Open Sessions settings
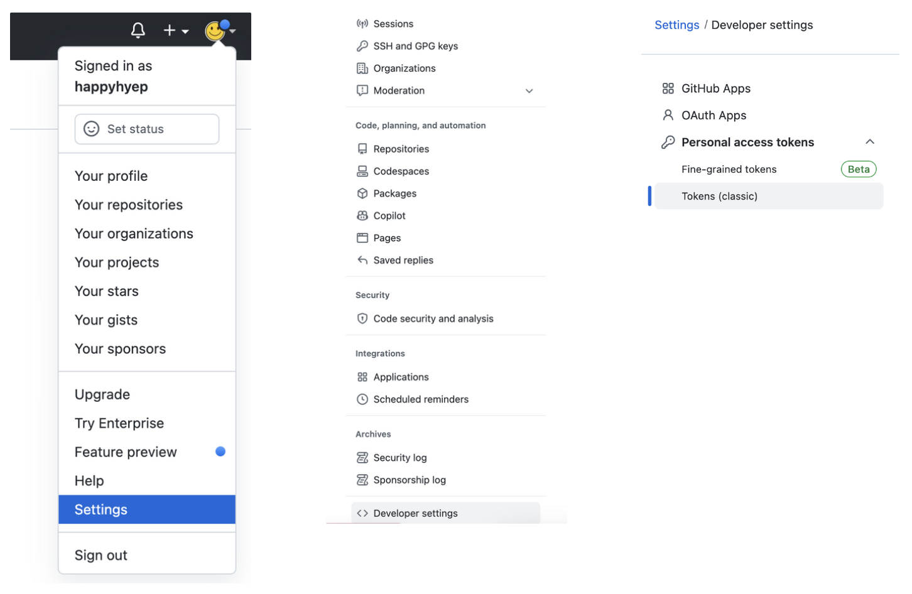 (393, 24)
